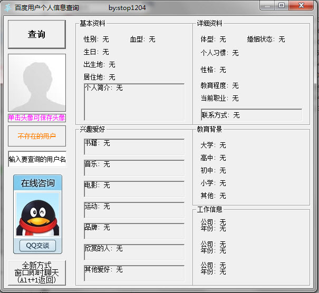This screenshot has width=319, height=293.
Task: Click the 欣赏的人 interests box
Action: pos(134,252)
